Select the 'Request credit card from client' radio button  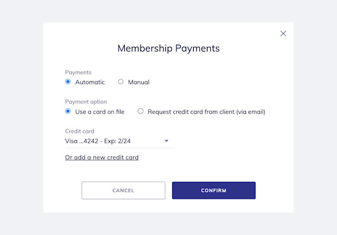coord(141,111)
